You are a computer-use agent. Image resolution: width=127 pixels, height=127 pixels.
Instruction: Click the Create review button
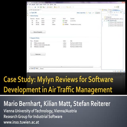coord(38,54)
